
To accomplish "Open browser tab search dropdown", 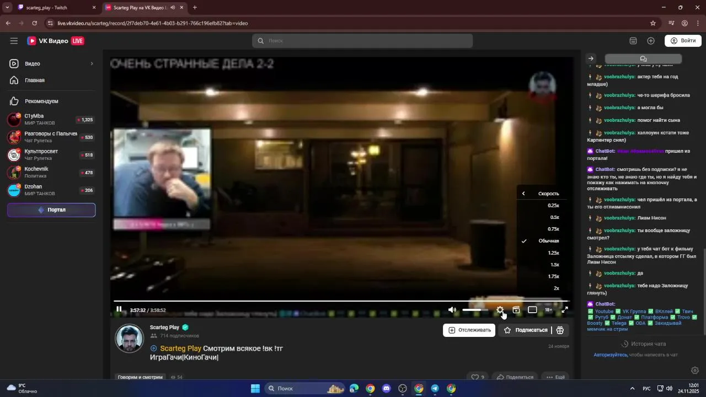I will [7, 8].
